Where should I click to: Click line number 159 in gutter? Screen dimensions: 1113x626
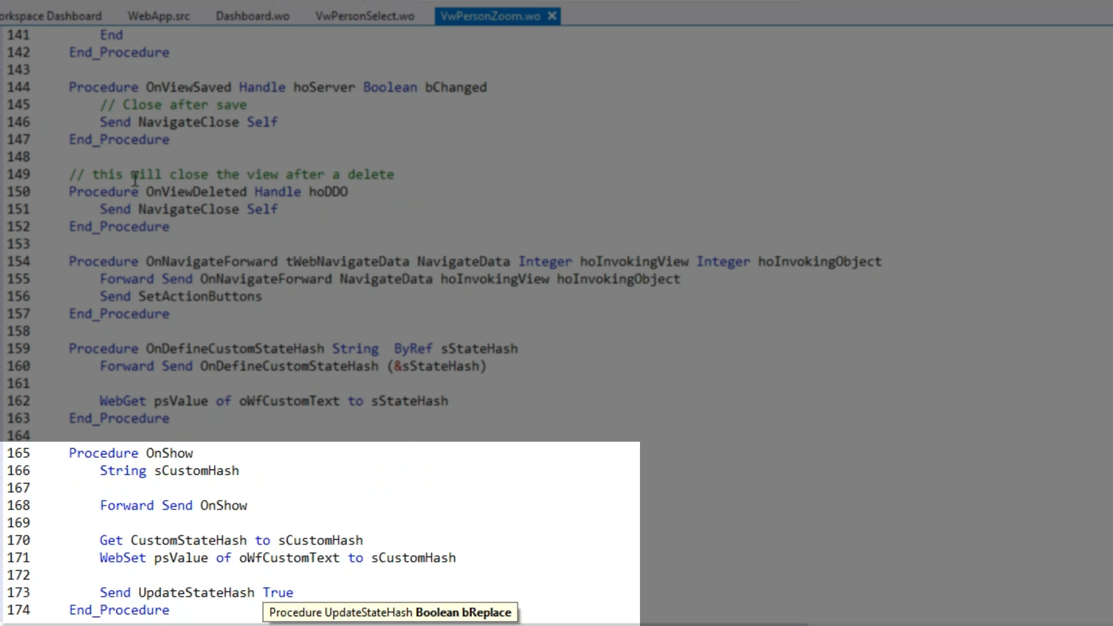(x=19, y=349)
